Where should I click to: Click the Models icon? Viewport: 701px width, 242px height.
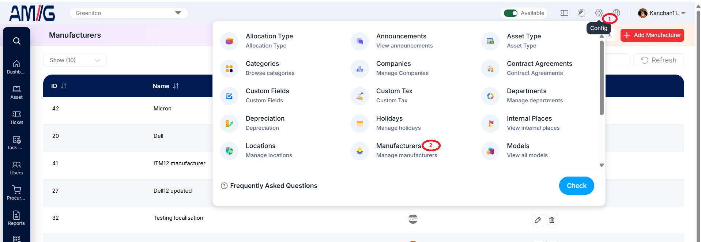pos(490,151)
